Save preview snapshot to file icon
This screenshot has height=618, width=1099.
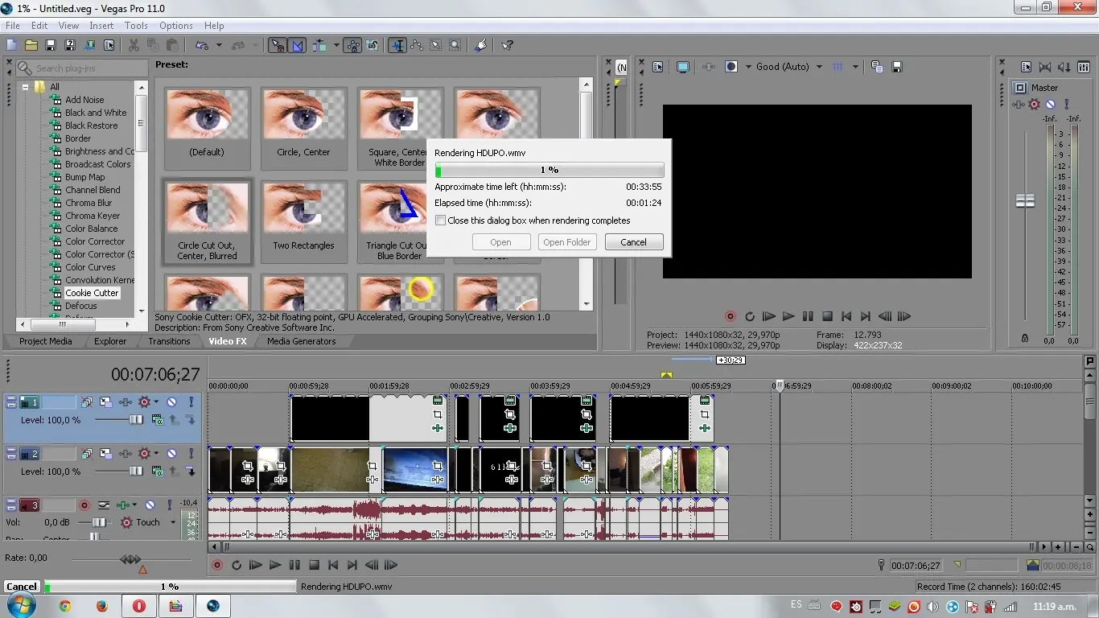pos(897,67)
